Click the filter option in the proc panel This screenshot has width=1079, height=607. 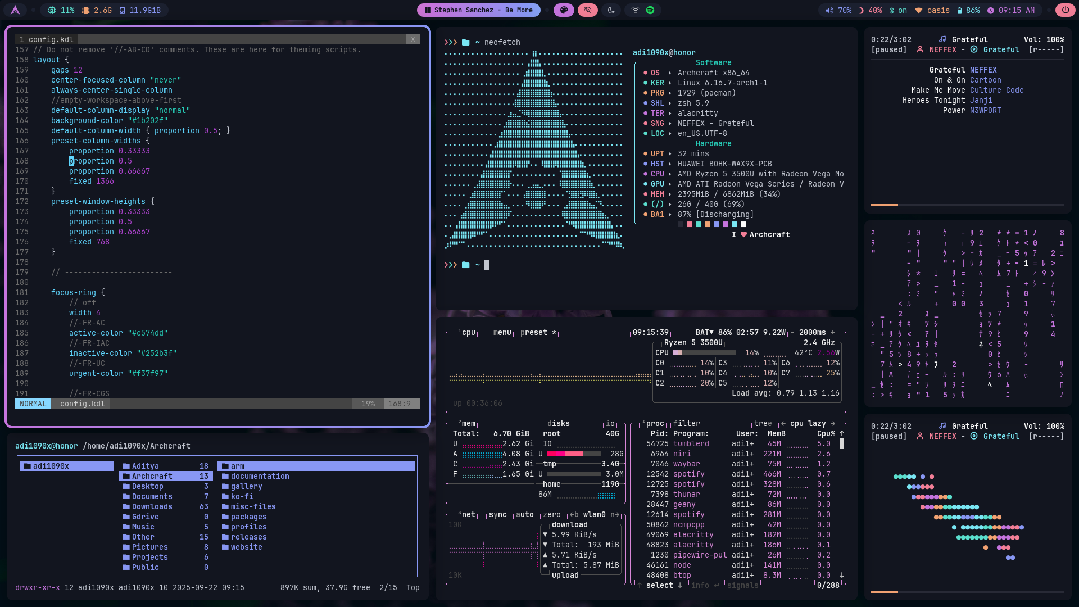[686, 424]
